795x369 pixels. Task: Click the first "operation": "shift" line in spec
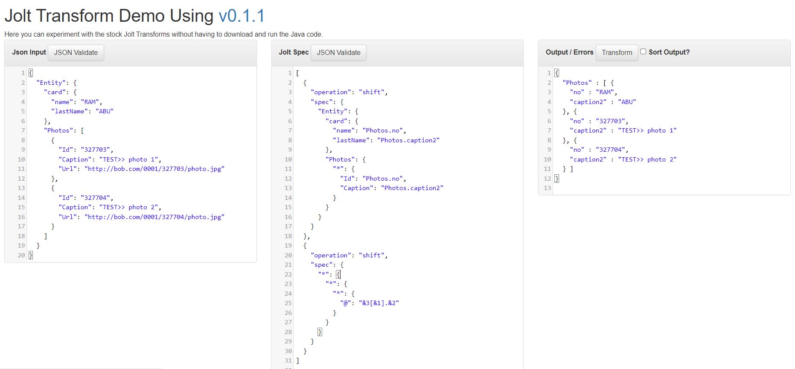click(349, 92)
